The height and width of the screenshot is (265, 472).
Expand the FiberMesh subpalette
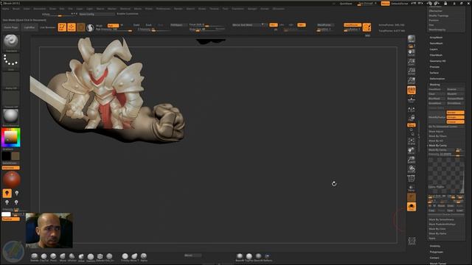click(436, 55)
